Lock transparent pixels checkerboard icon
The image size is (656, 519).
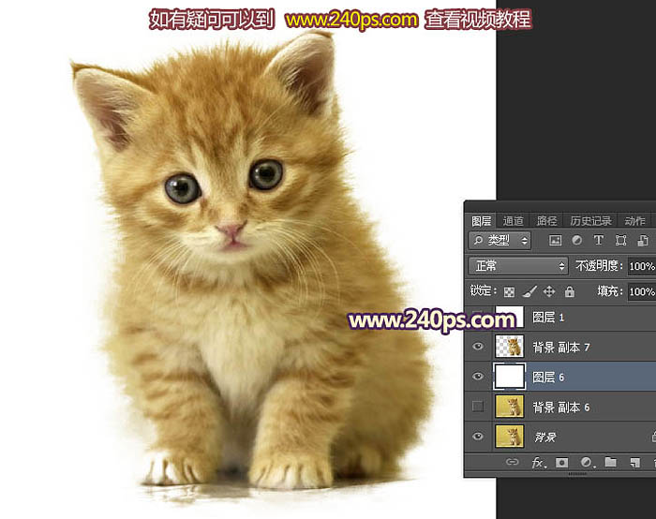click(509, 291)
